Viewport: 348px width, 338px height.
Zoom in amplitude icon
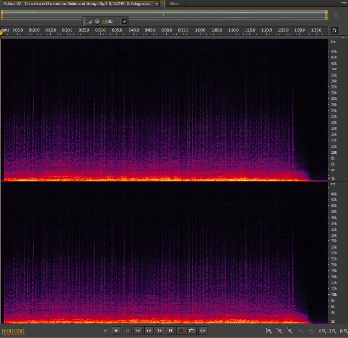(x=269, y=331)
